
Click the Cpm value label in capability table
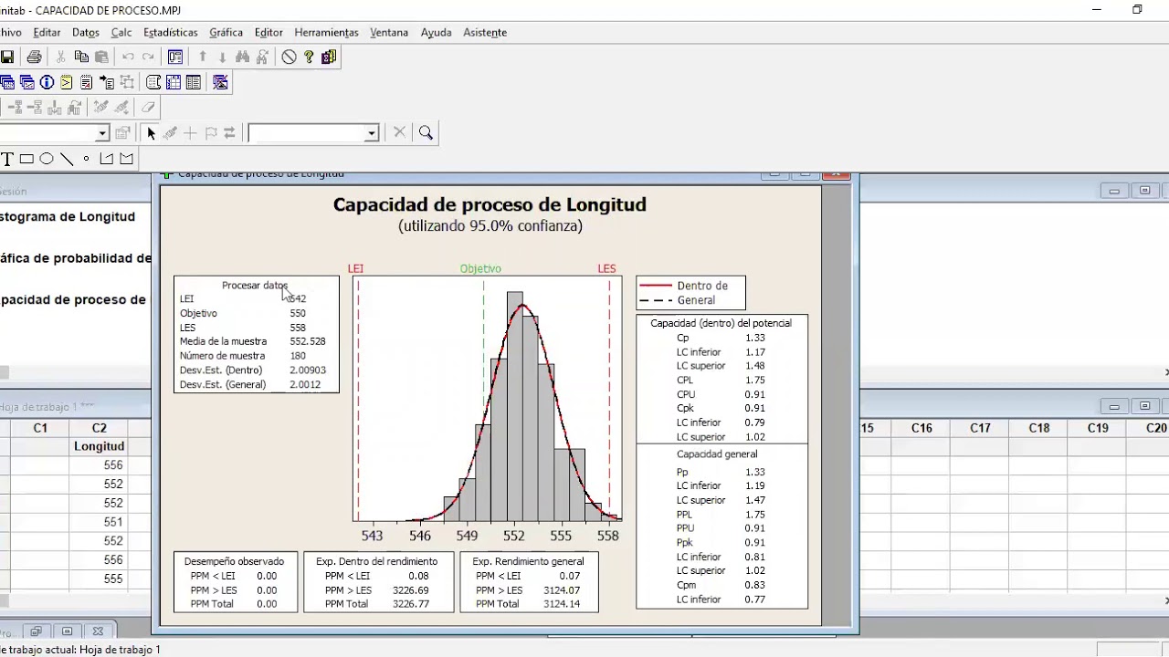(x=686, y=585)
